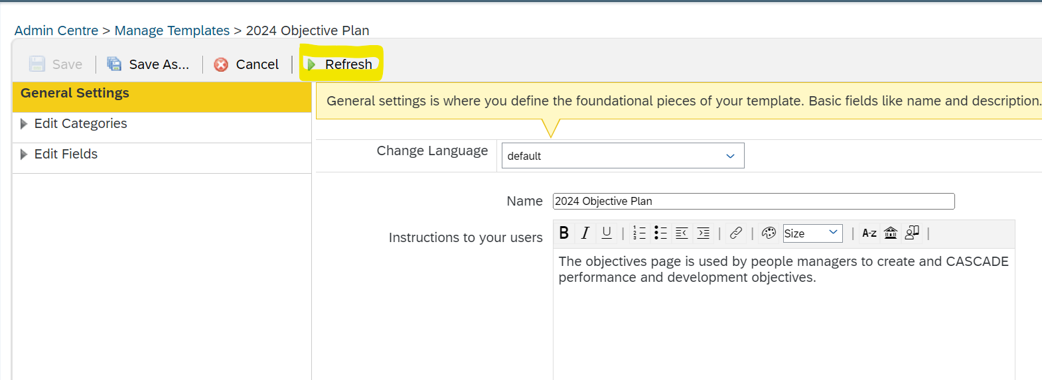
Task: Insert a hyperlink with the chain icon
Action: point(736,233)
